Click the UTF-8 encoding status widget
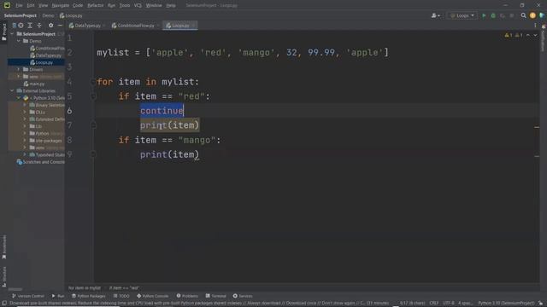547x307 pixels. [x=449, y=304]
